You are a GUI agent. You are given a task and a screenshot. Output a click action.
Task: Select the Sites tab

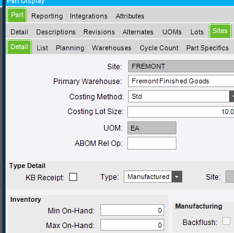(x=220, y=31)
